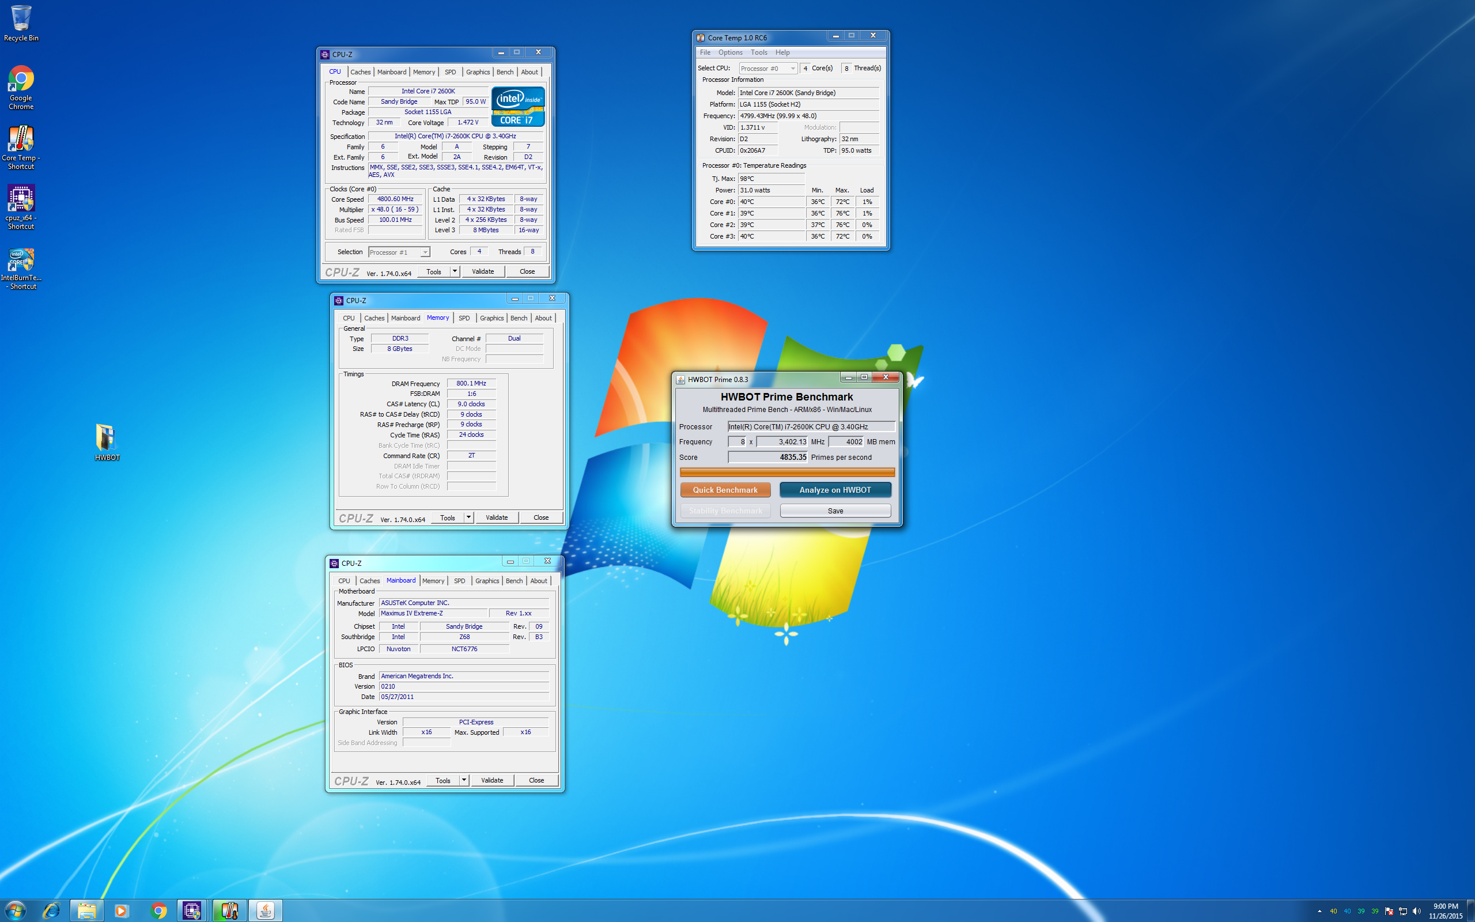This screenshot has width=1475, height=922.
Task: Click the 31.0 watts power value
Action: (771, 190)
